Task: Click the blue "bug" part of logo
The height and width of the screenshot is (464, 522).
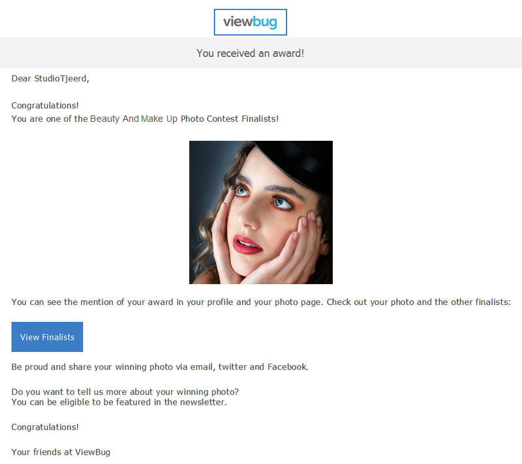Action: point(265,23)
